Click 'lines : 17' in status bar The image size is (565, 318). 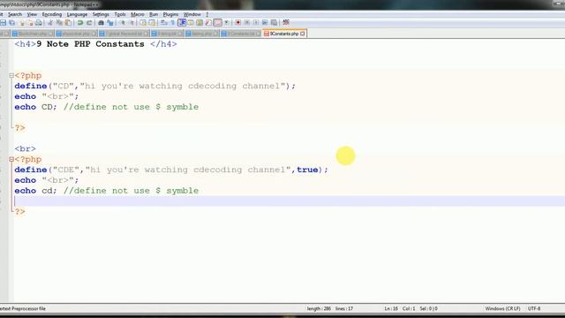[x=344, y=308]
